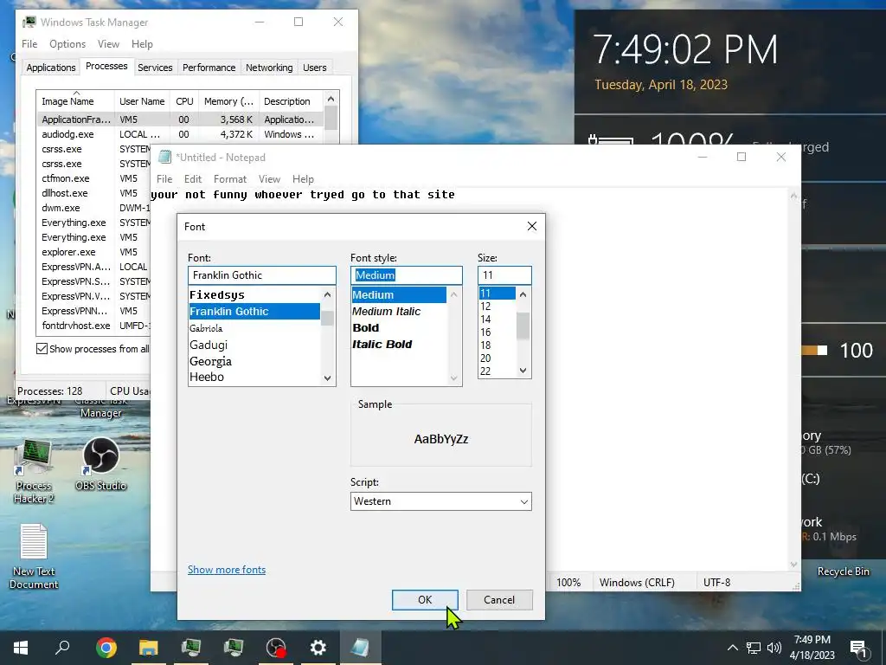Screen dimensions: 886x665
Task: Show hidden tray icons chevron
Action: point(732,648)
